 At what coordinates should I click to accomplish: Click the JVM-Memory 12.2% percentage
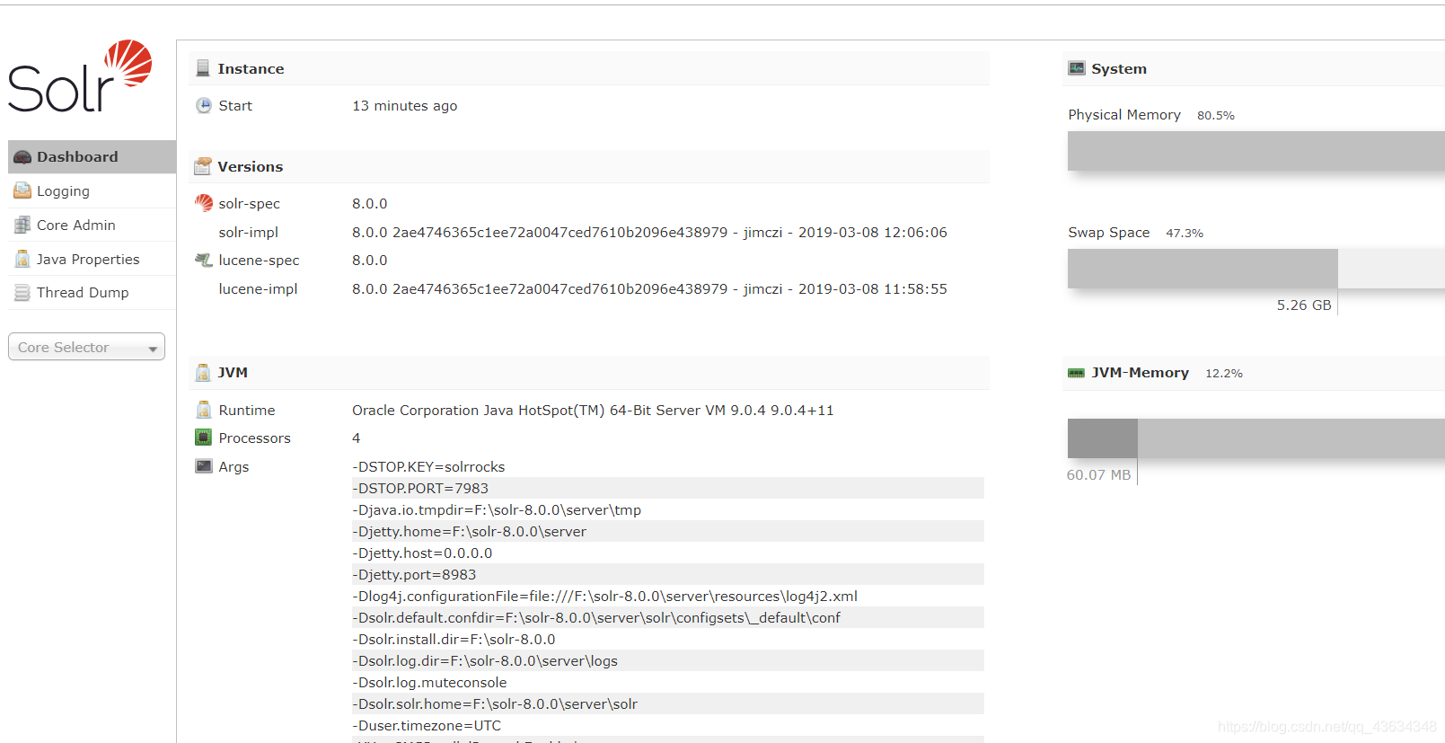click(1224, 374)
